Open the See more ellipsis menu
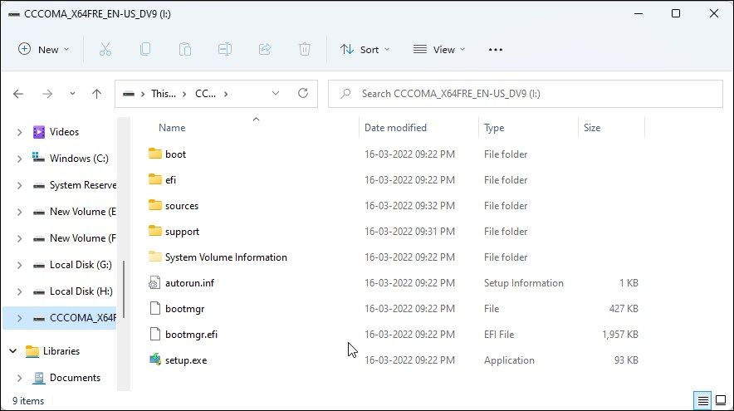Image resolution: width=734 pixels, height=411 pixels. point(495,50)
